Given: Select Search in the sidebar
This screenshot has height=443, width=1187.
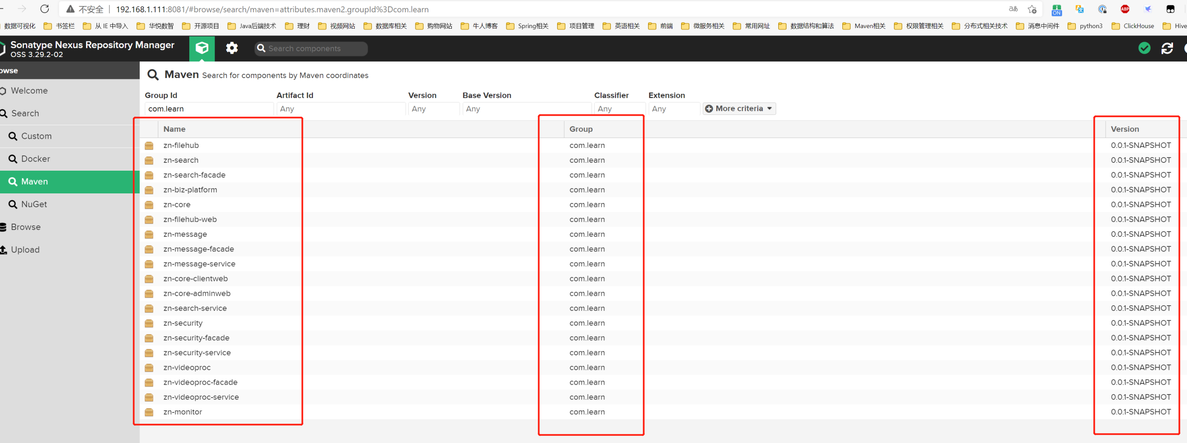Looking at the screenshot, I should point(69,113).
